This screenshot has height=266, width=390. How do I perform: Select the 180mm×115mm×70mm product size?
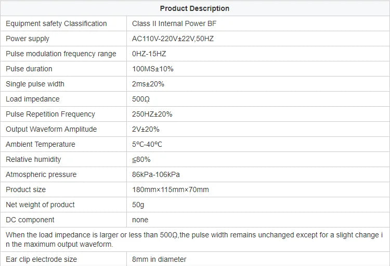tap(171, 189)
